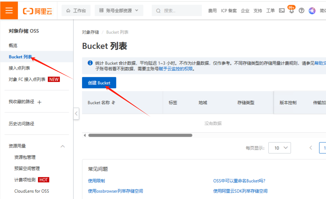Click the 对象存储 OSS sidebar title

point(24,31)
